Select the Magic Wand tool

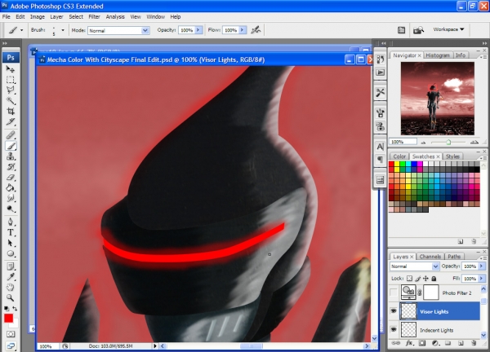pos(11,100)
